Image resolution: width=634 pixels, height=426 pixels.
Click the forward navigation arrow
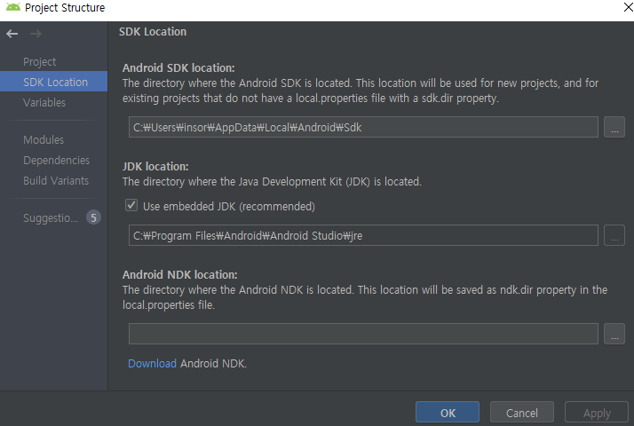(36, 34)
